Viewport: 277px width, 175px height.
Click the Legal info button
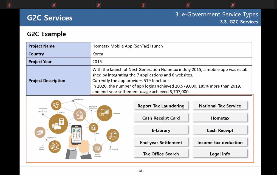pos(220,153)
